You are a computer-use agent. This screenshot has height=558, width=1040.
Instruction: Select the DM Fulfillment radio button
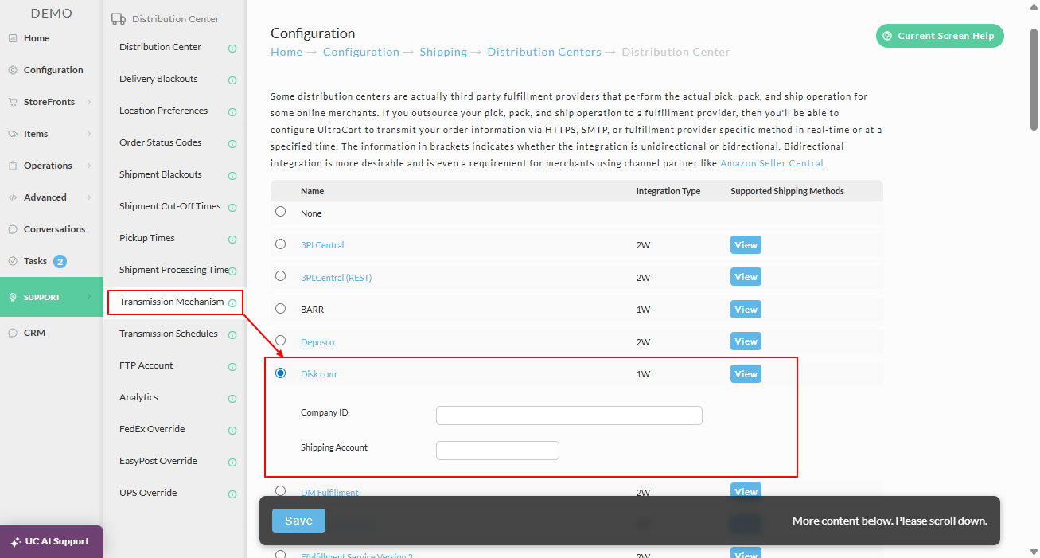(280, 490)
